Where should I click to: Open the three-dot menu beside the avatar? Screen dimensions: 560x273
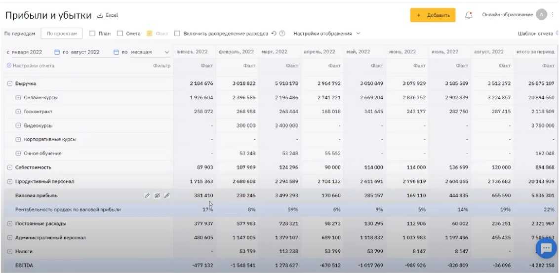[553, 15]
